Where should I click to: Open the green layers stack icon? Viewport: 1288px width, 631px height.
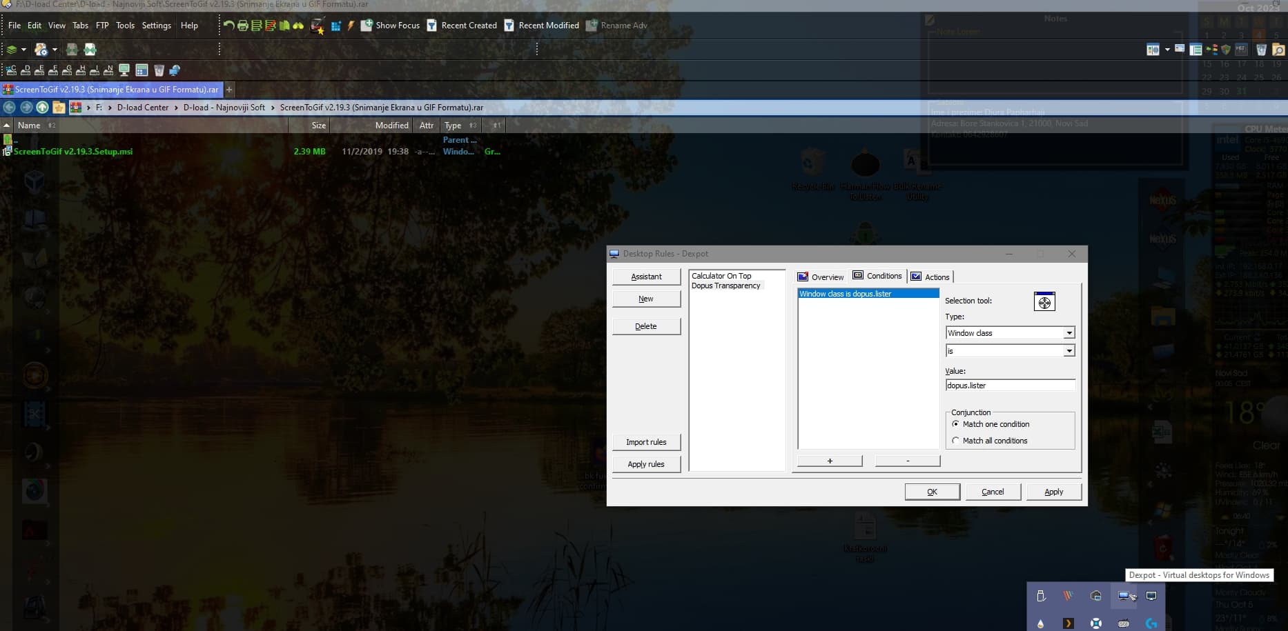point(12,50)
